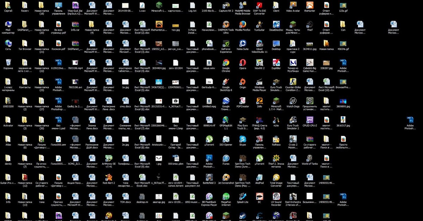Select the Info.rar archive file
The height and width of the screenshot is (221, 423).
pyautogui.click(x=75, y=24)
